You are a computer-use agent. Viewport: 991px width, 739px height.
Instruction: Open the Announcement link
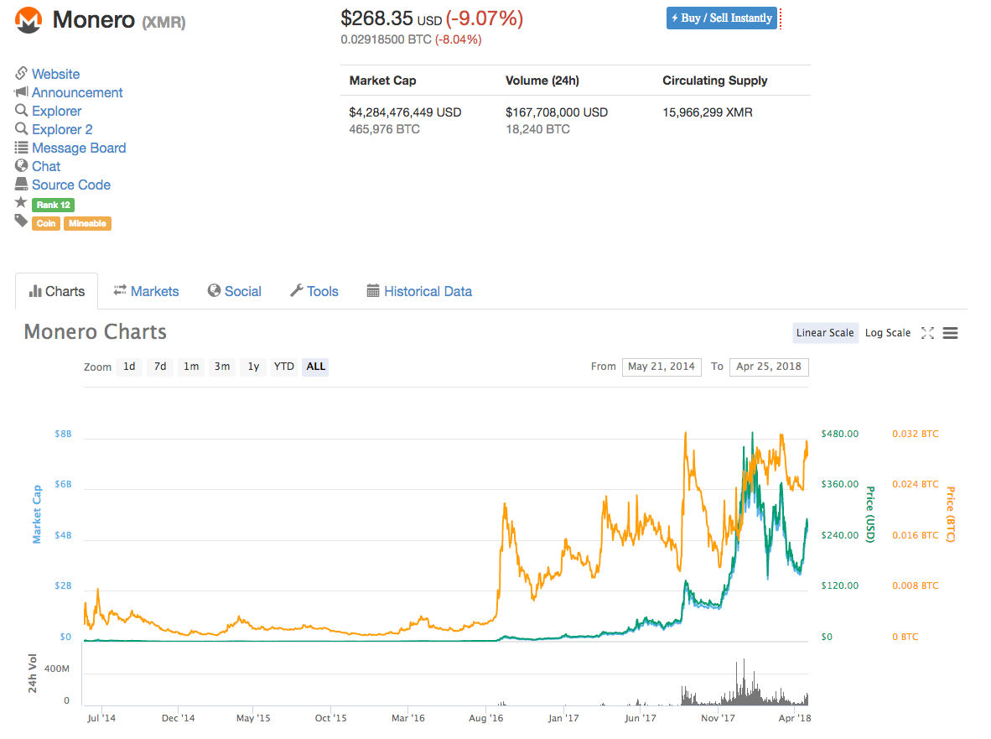(x=77, y=92)
